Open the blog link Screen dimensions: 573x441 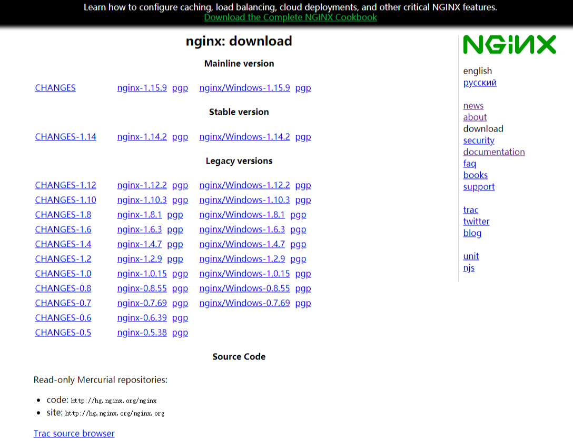pyautogui.click(x=472, y=233)
